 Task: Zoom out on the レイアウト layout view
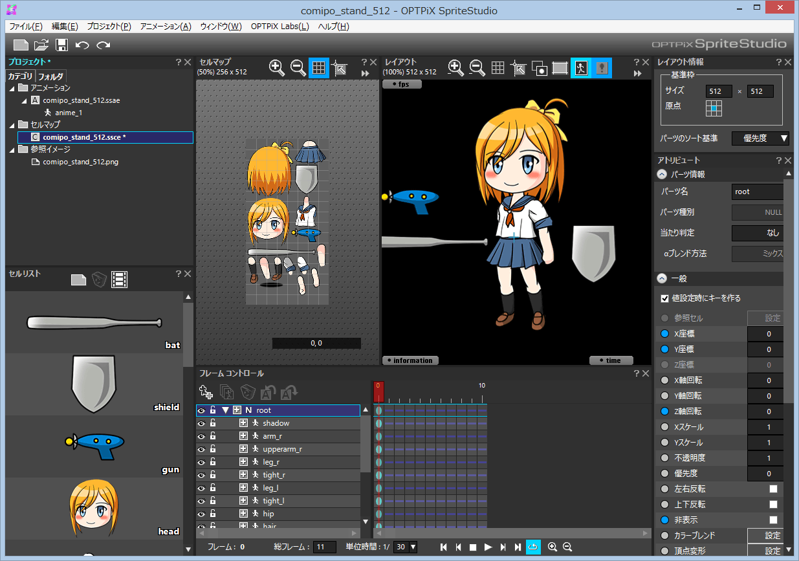coord(477,67)
